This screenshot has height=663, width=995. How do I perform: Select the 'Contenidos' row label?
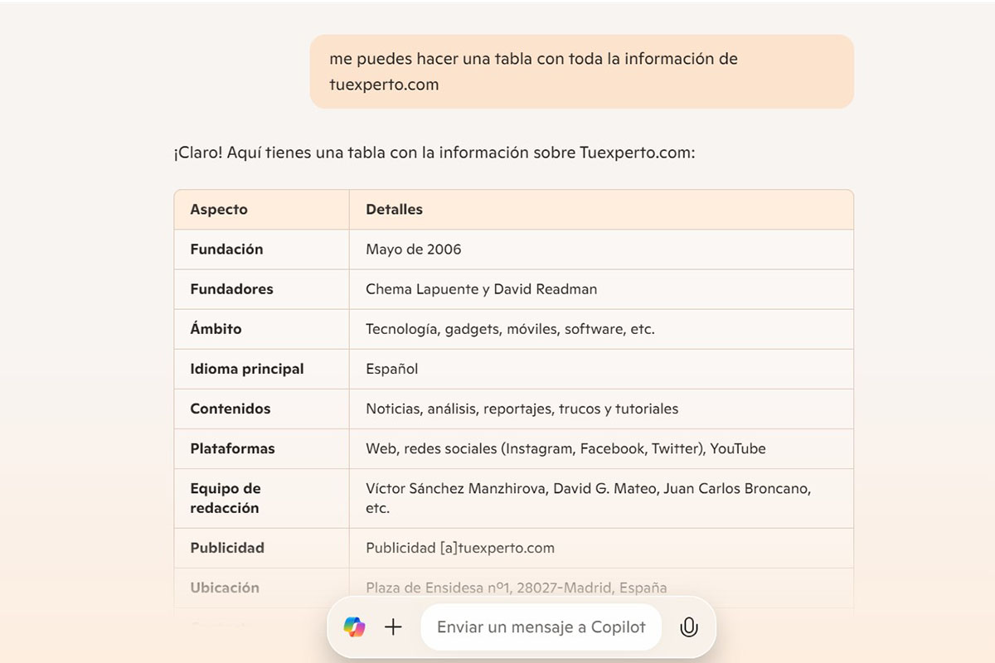click(x=231, y=409)
